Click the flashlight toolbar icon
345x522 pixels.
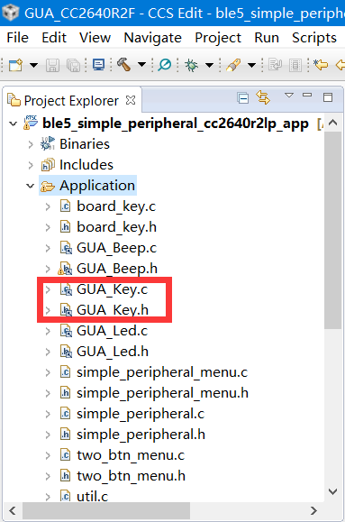tap(233, 65)
